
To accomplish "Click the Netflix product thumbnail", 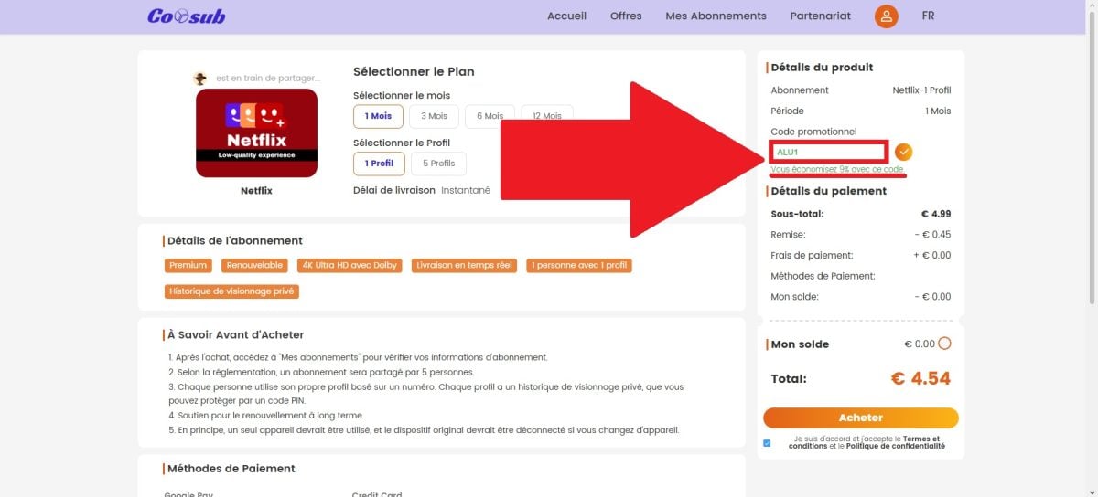I will coord(256,132).
